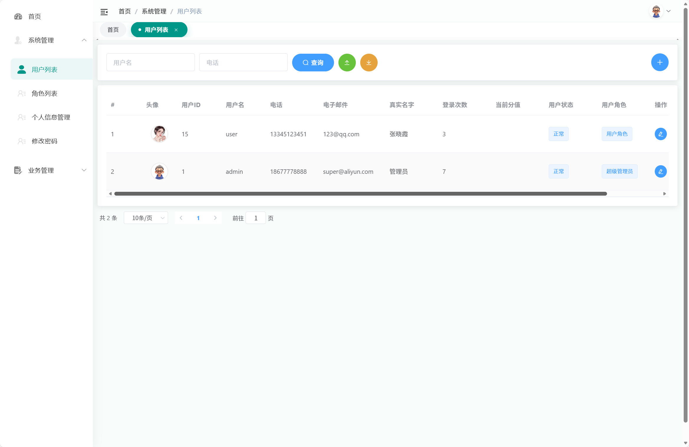Click the orange download icon button

tap(369, 63)
